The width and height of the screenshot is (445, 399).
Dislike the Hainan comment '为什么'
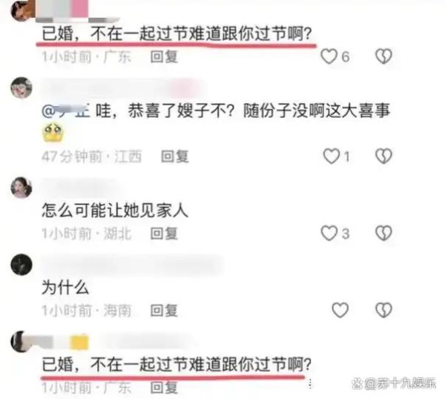[383, 309]
